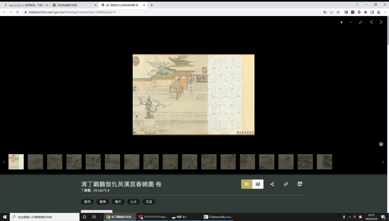
Task: Zoom out with the minus icon
Action: 351,22
